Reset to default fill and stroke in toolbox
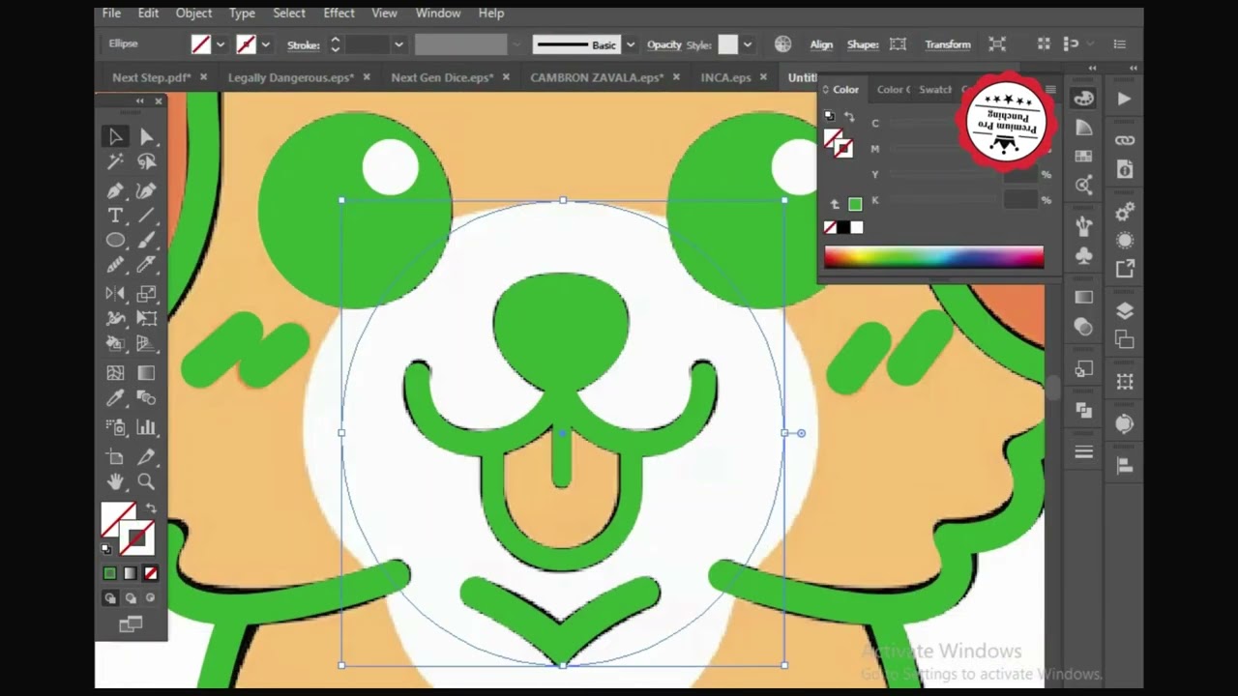1238x696 pixels. coord(106,549)
